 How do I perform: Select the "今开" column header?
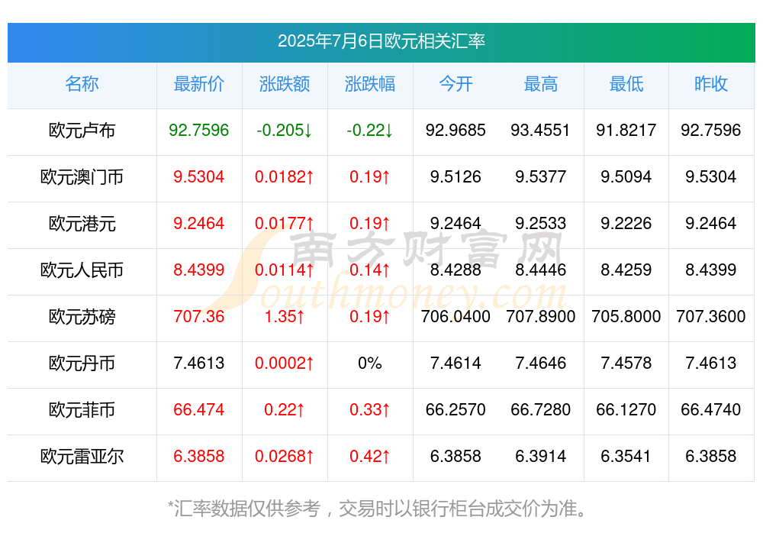456,84
